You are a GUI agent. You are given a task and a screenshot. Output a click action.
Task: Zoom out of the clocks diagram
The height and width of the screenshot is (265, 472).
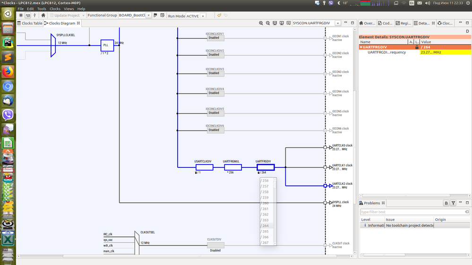coord(267,23)
